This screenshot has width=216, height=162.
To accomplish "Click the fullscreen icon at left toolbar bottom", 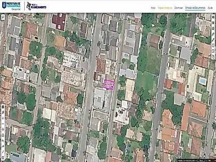I will tap(3, 158).
